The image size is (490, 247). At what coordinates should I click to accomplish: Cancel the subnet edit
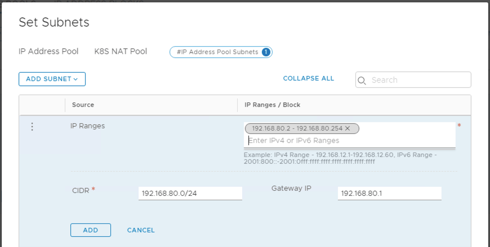click(141, 230)
